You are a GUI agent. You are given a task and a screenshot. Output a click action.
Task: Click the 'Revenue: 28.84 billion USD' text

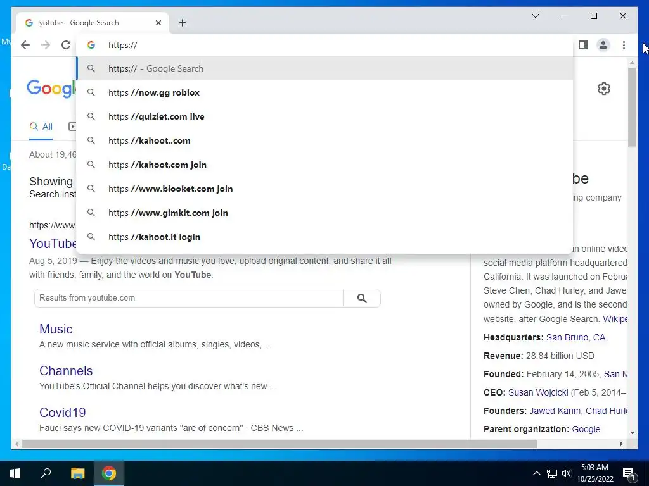point(539,356)
